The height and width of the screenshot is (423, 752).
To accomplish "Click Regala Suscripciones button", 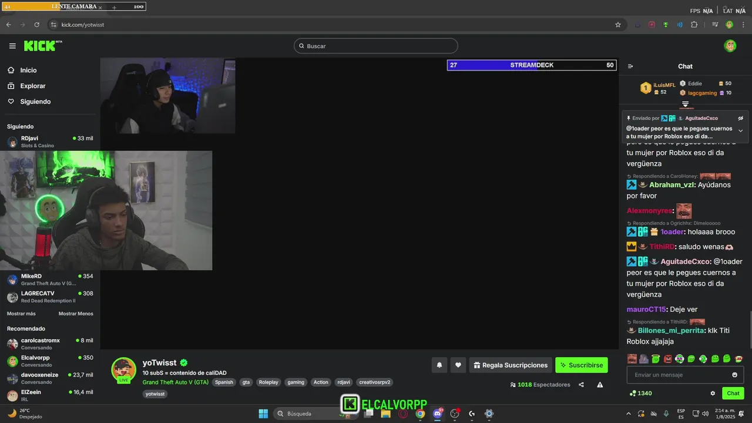I will pos(511,365).
